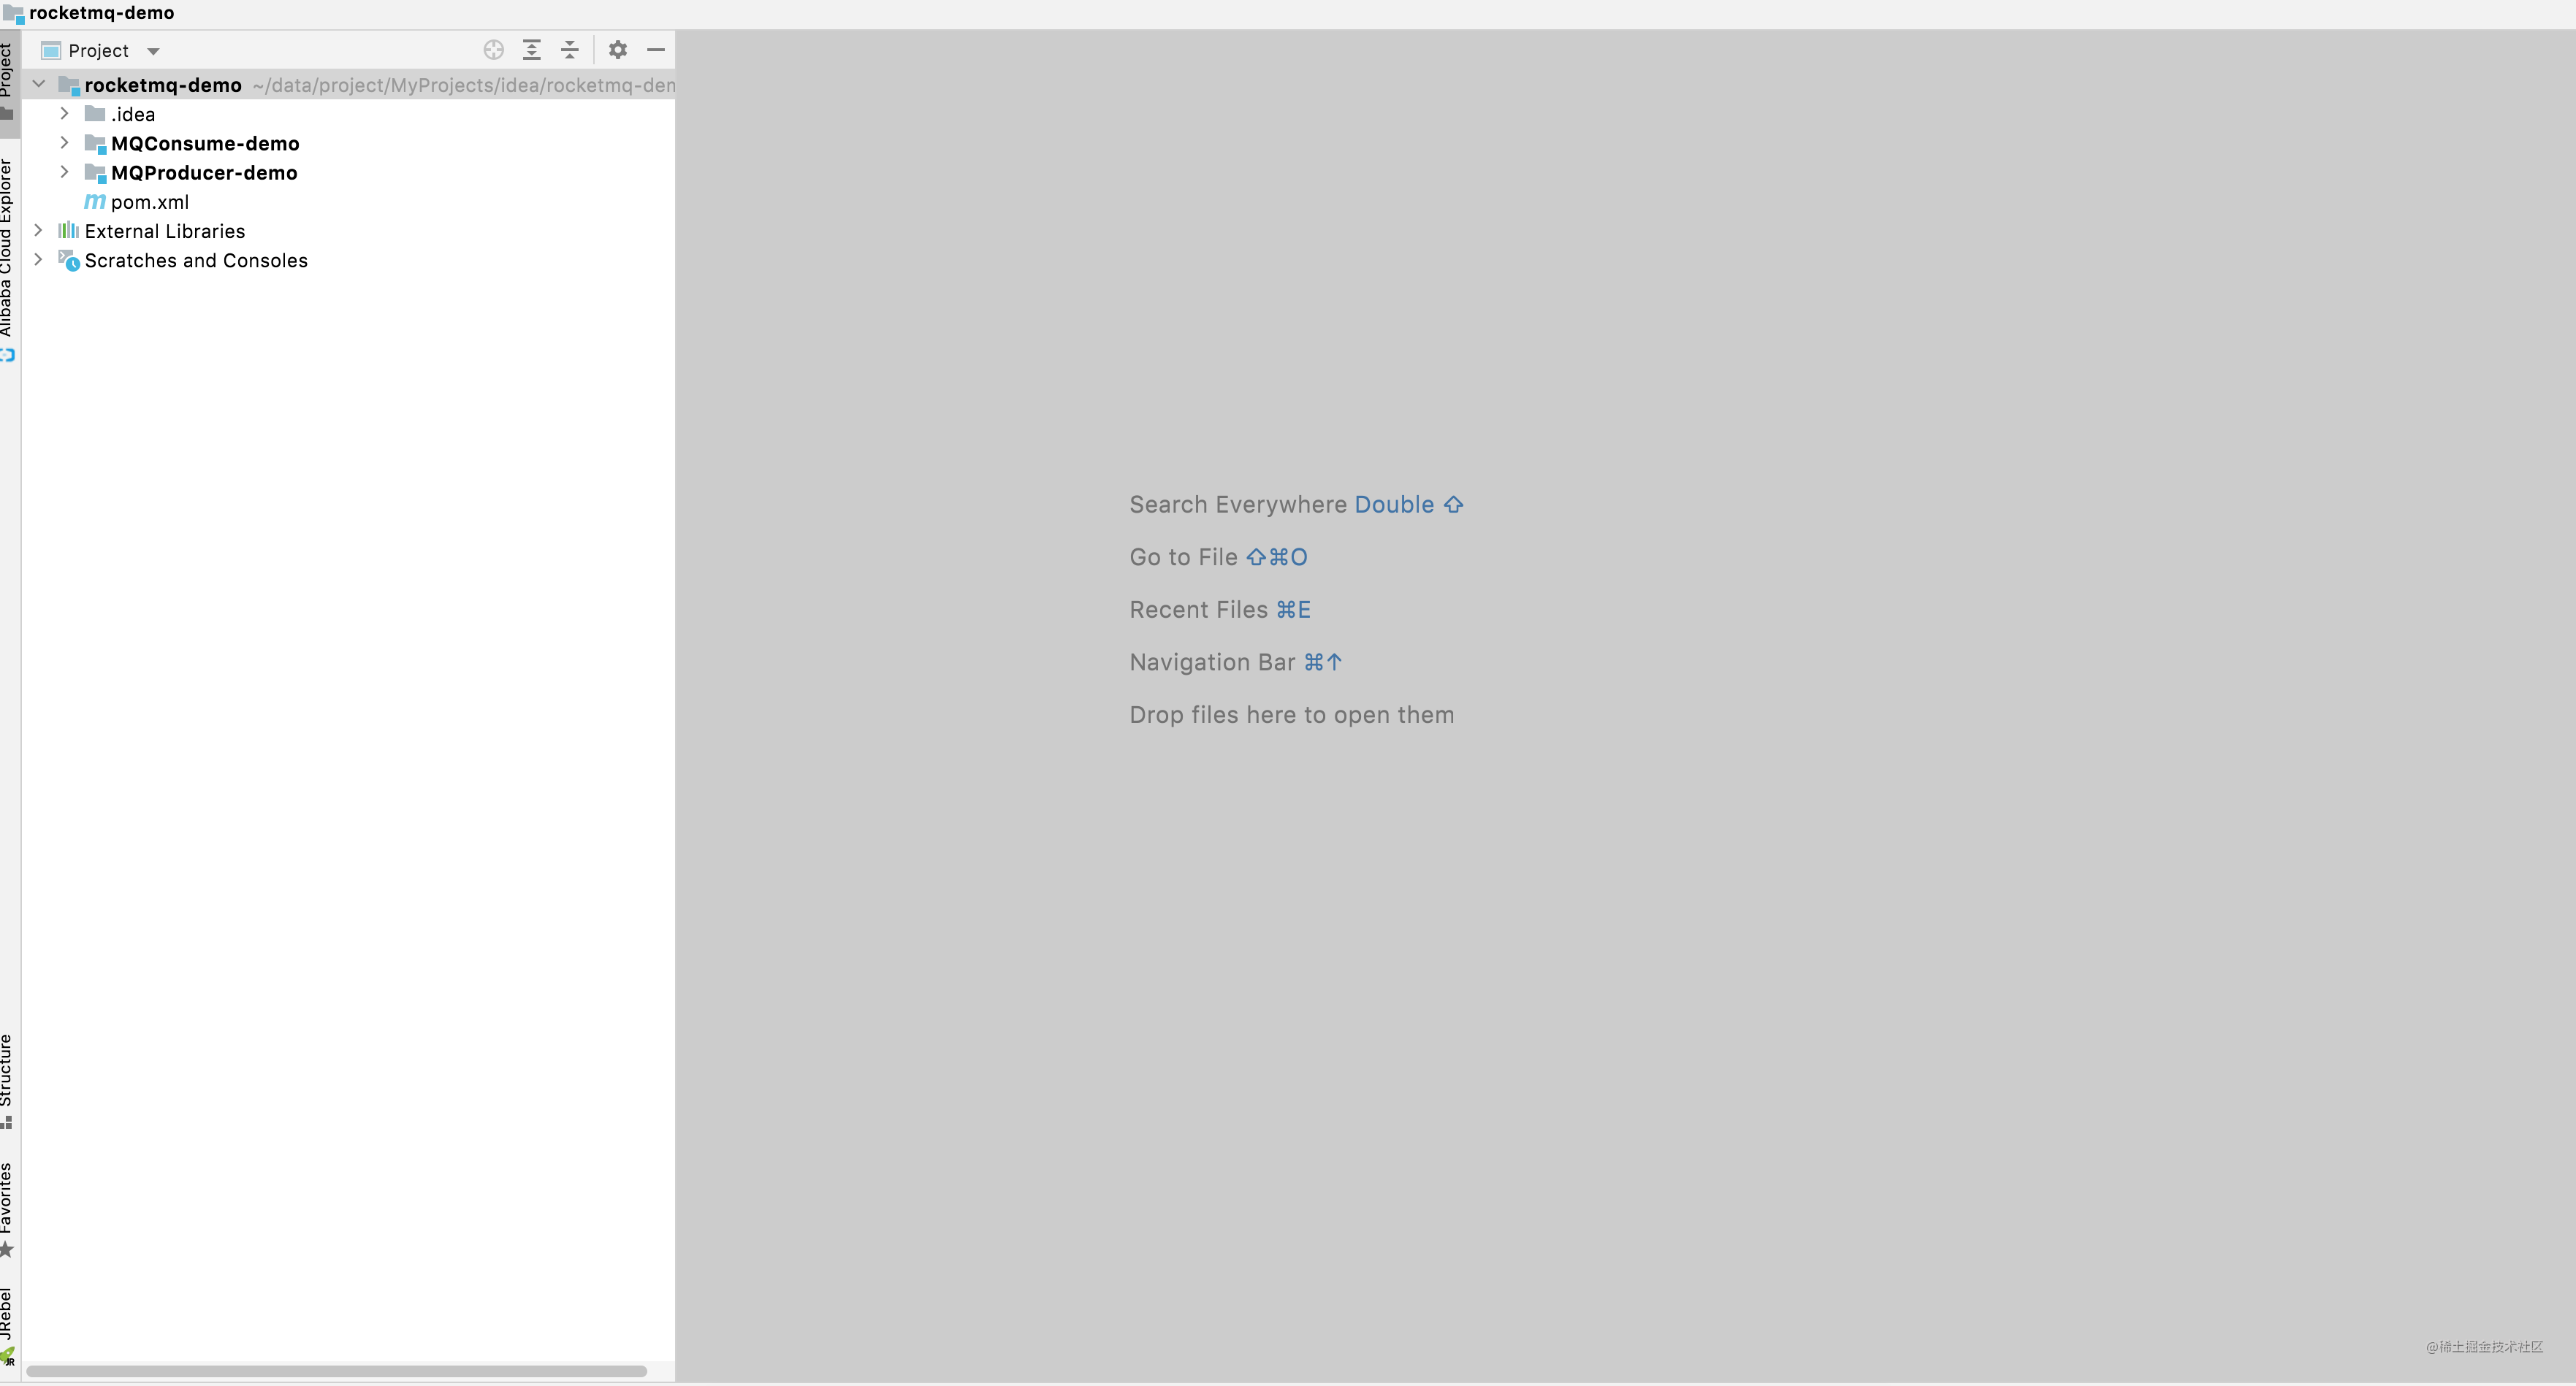Click the Maven pom.xml file icon
This screenshot has height=1386, width=2576.
(x=95, y=202)
